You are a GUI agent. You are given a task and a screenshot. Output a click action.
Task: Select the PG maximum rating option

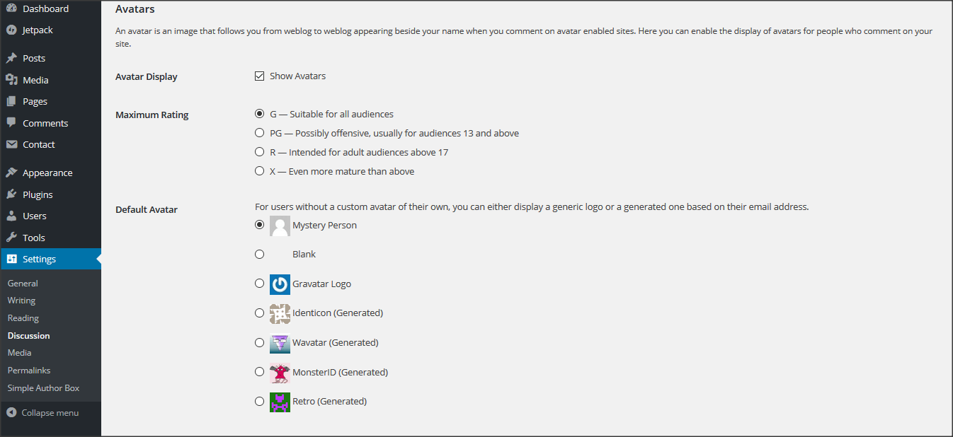click(x=260, y=133)
